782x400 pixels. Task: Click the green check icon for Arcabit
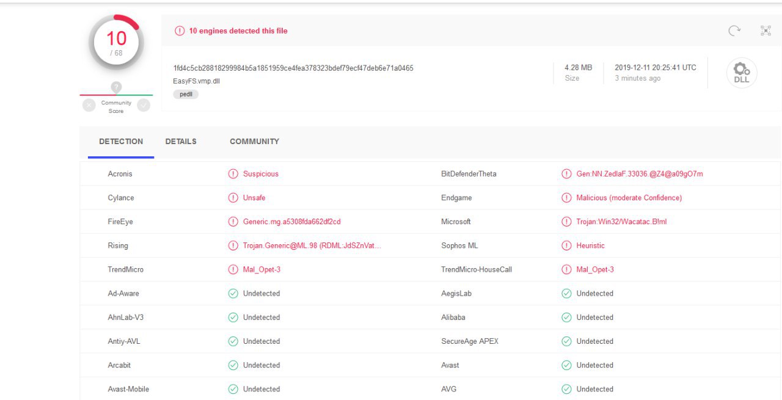[x=233, y=365]
